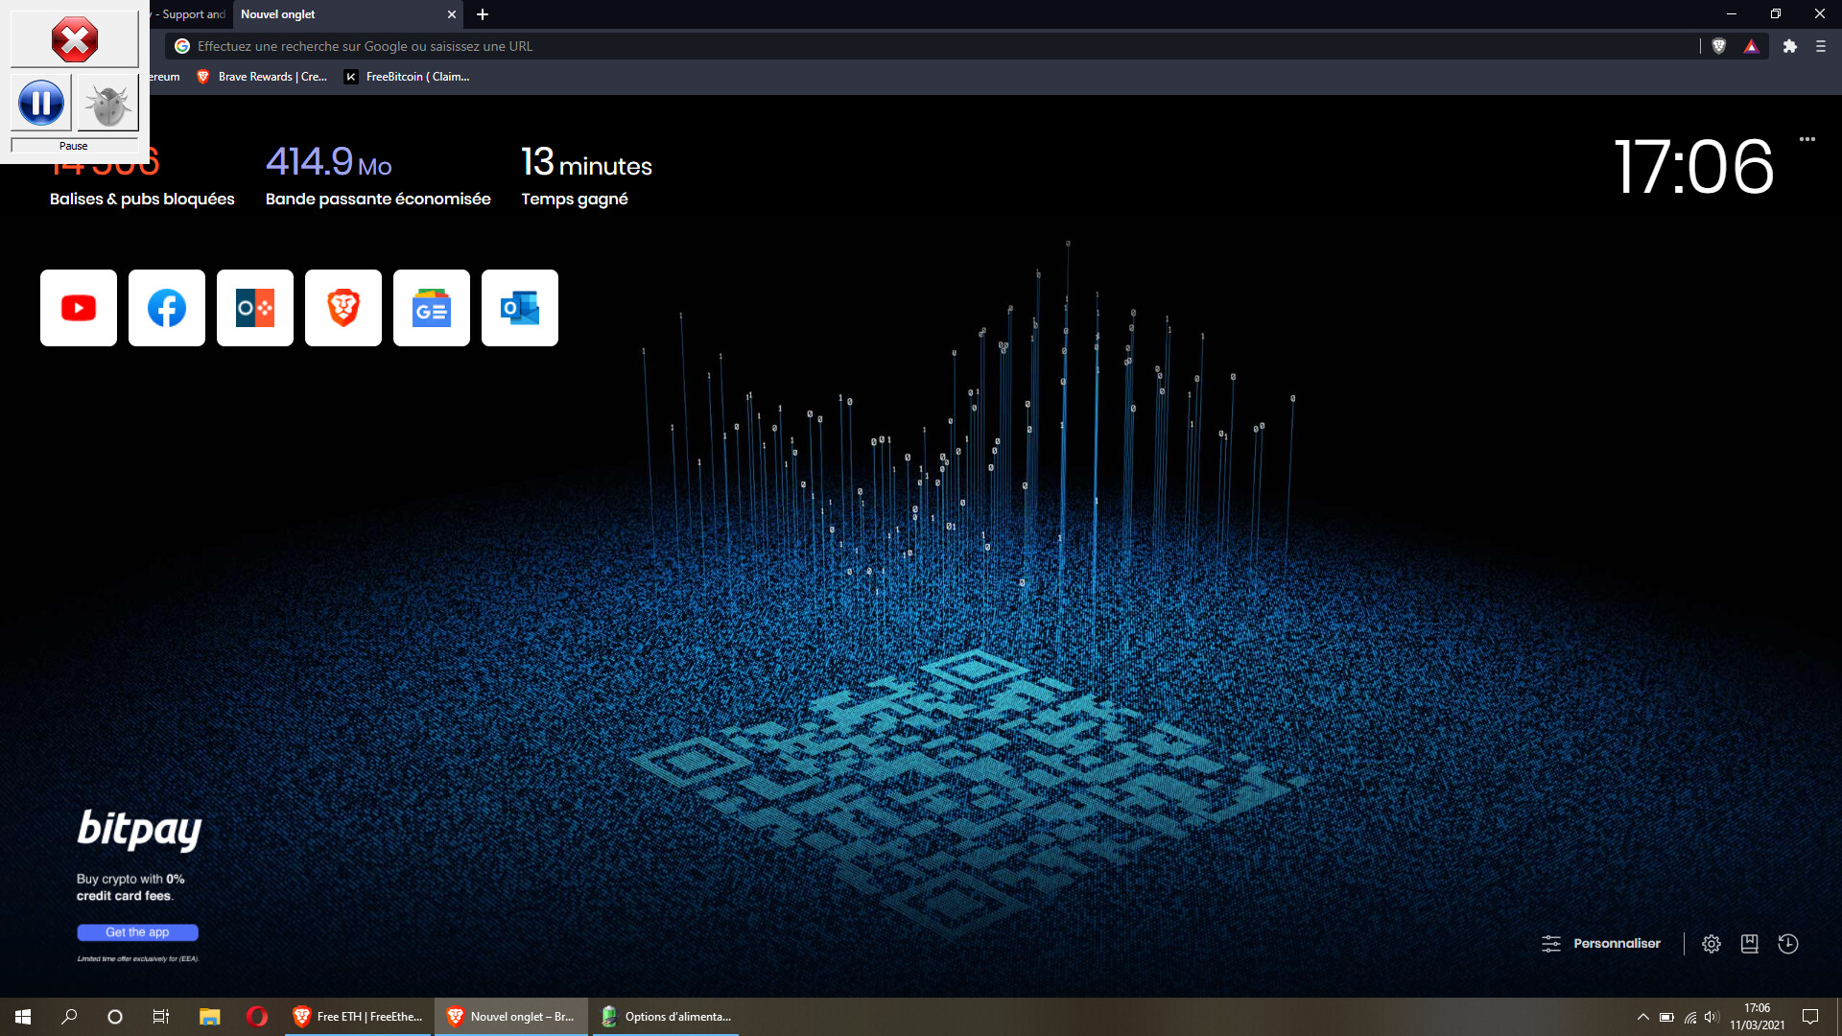Image resolution: width=1842 pixels, height=1036 pixels.
Task: Show hidden system tray icons
Action: coord(1642,1017)
